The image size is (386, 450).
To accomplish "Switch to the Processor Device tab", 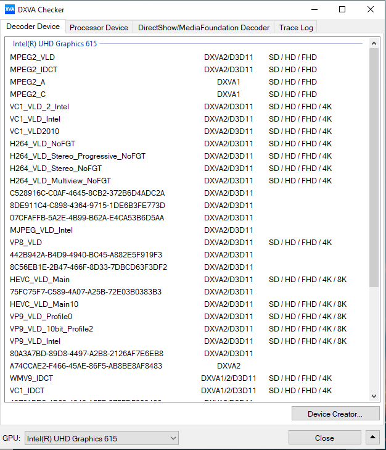I will tap(99, 28).
